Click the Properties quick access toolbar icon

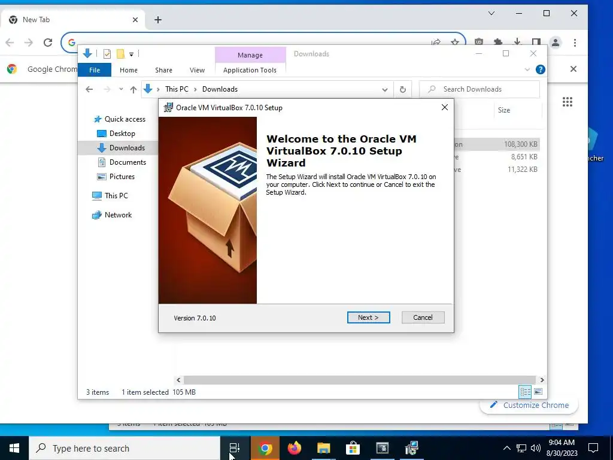click(x=107, y=54)
